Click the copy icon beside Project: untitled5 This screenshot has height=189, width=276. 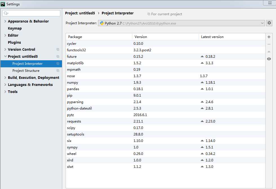coord(58,57)
